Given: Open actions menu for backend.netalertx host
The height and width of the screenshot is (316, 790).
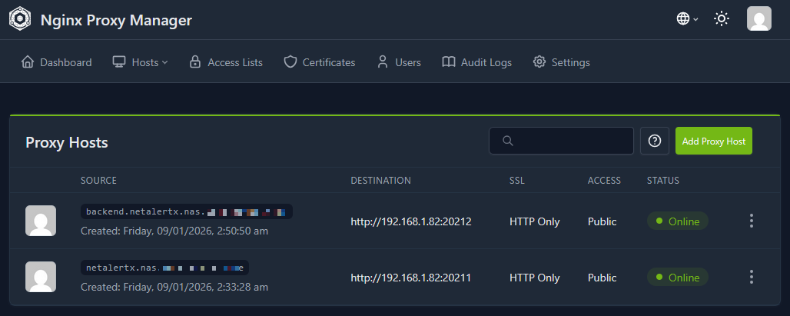Looking at the screenshot, I should (751, 221).
